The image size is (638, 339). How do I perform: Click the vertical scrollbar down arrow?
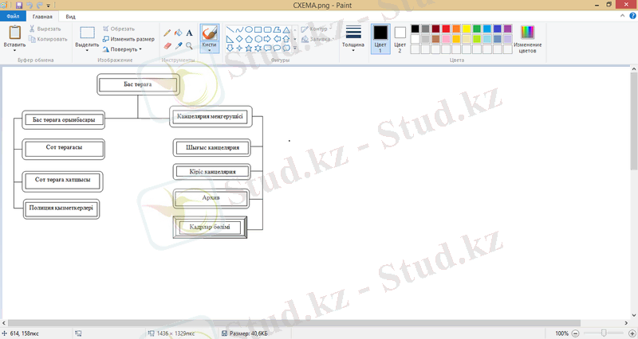point(633,315)
